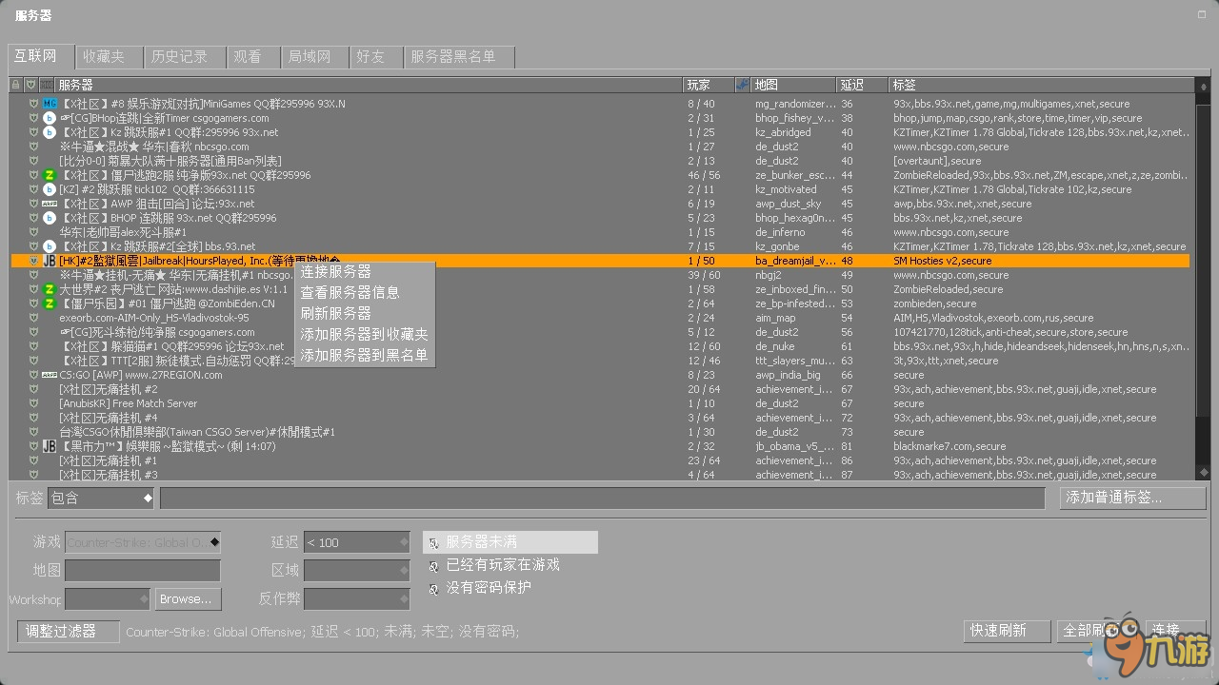Image resolution: width=1219 pixels, height=685 pixels.
Task: Click the sort arrow beside the 玩家 column
Action: click(742, 84)
